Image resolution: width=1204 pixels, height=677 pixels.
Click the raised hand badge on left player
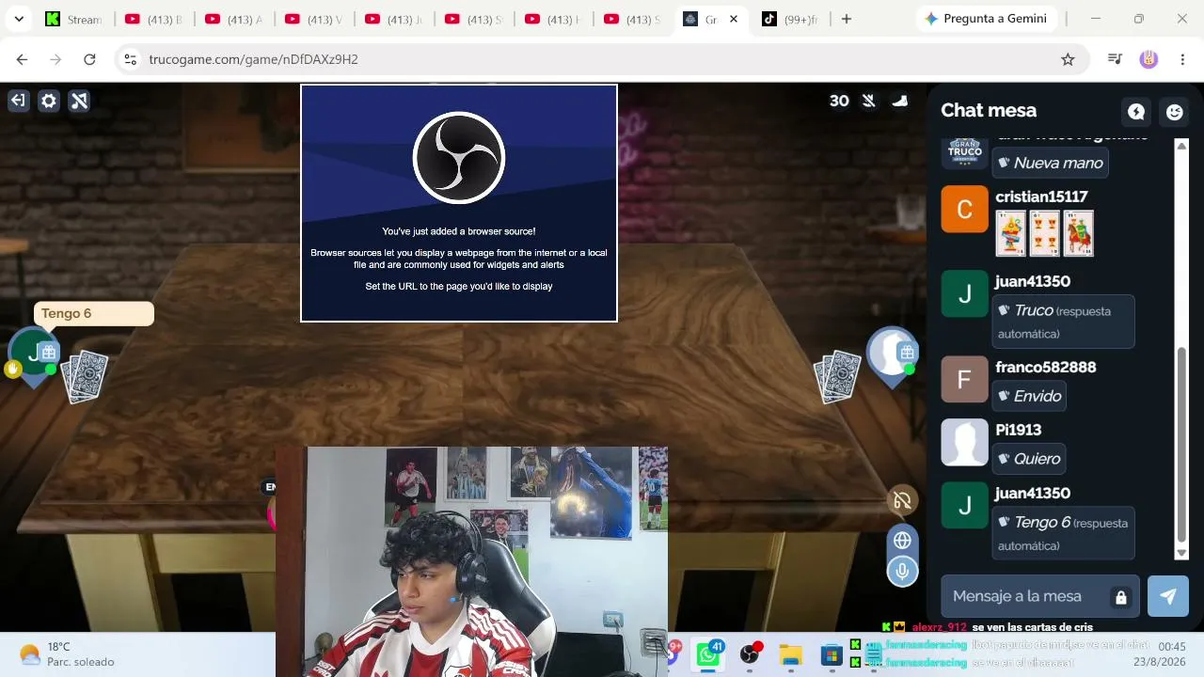pyautogui.click(x=13, y=370)
